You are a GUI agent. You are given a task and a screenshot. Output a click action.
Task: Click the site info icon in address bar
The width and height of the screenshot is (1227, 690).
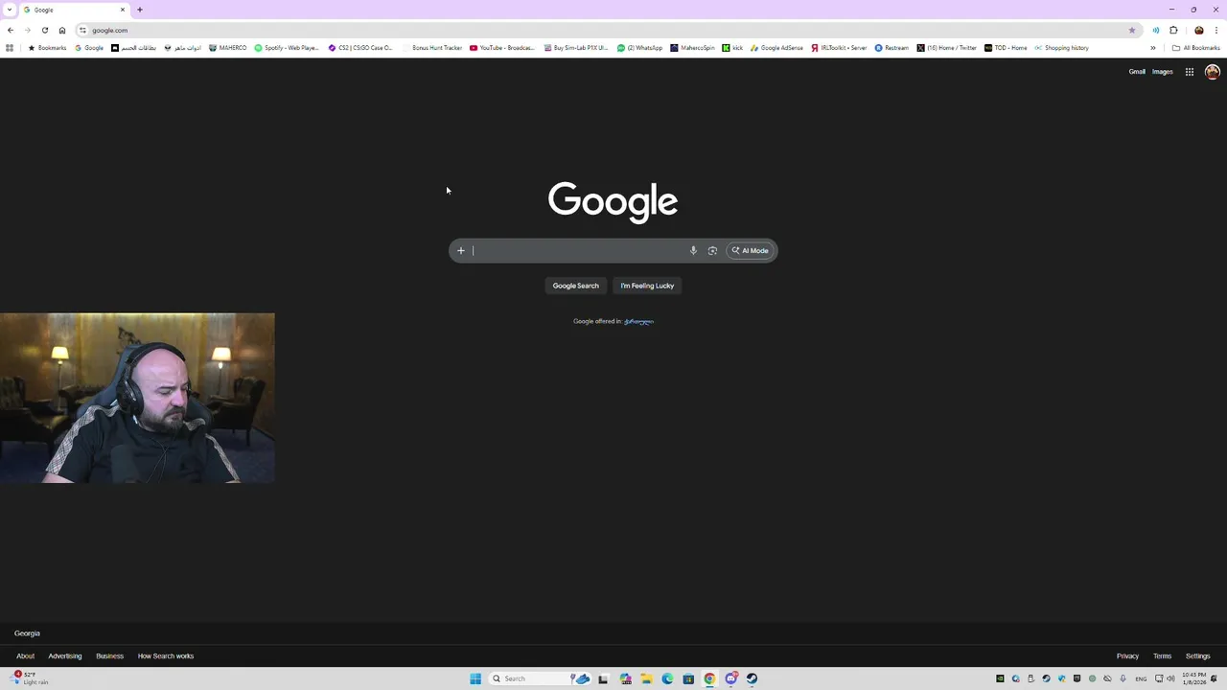point(82,31)
